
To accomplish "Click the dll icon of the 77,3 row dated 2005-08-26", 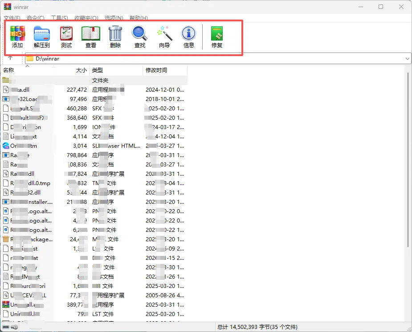I will tap(6, 295).
